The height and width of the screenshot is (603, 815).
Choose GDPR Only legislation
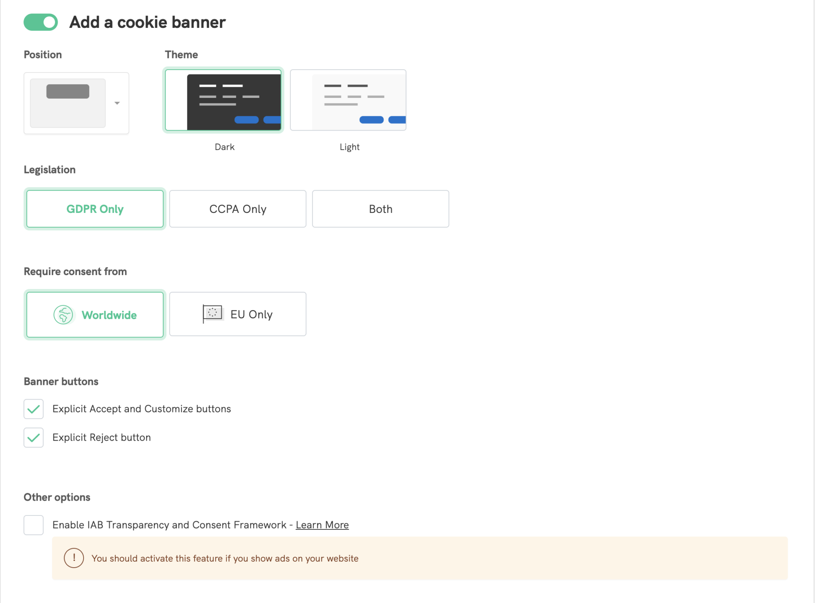[95, 209]
